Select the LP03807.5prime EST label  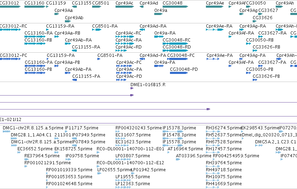(x=133, y=156)
